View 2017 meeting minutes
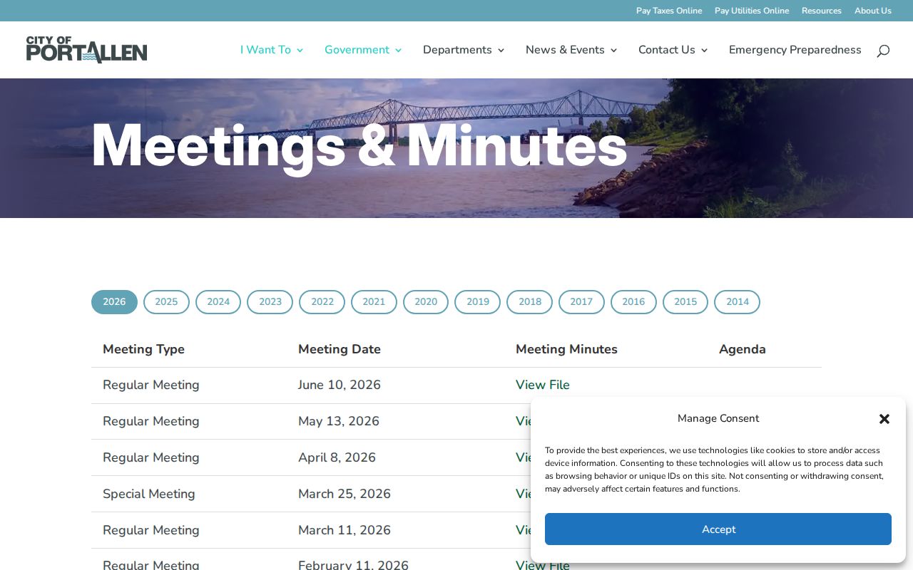The width and height of the screenshot is (913, 570). pyautogui.click(x=581, y=302)
